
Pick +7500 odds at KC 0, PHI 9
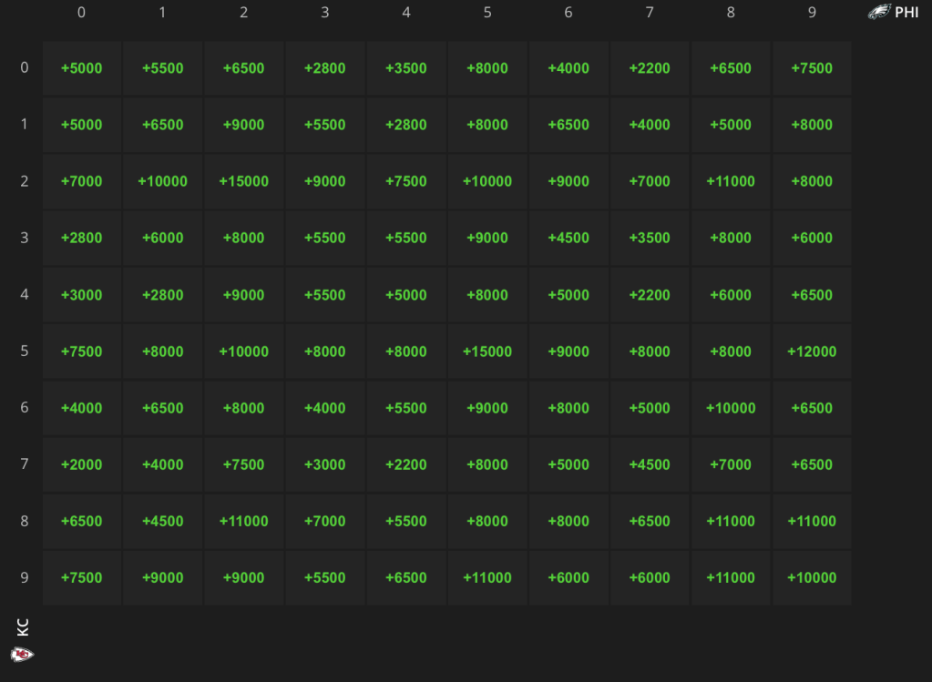tap(812, 67)
